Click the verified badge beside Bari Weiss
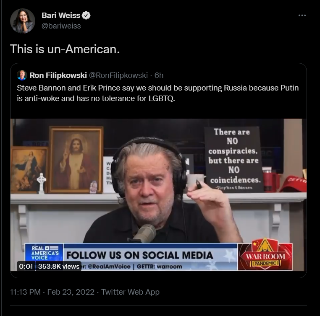Screen dimensions: 320x316 [87, 16]
